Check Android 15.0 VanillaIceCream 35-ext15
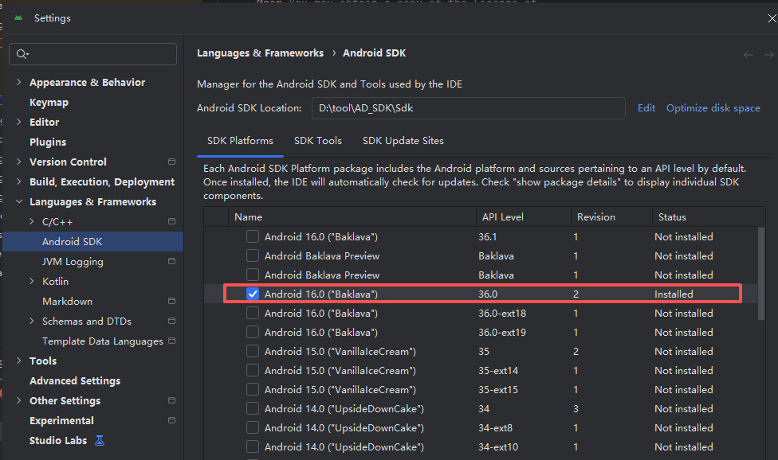 [253, 390]
